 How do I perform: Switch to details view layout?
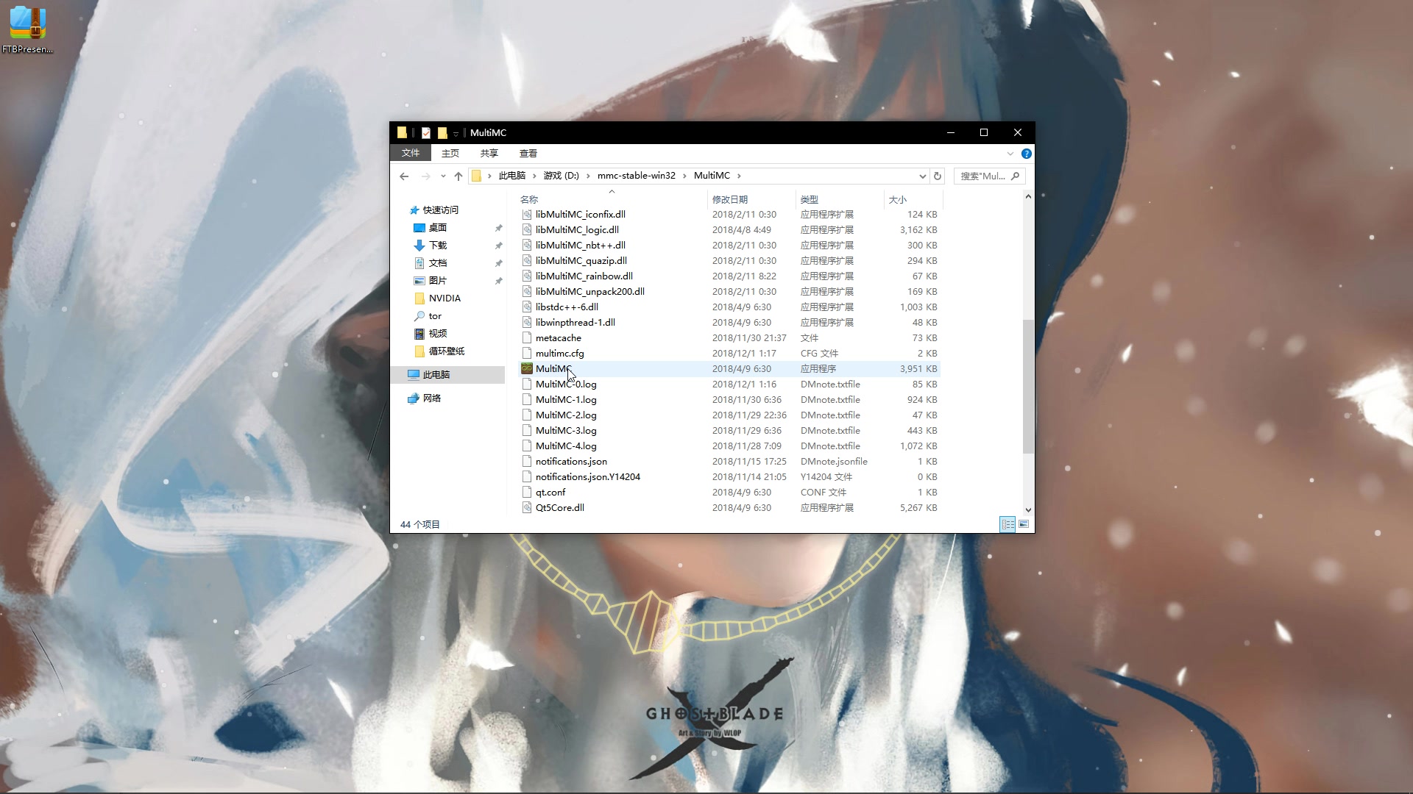[x=1007, y=524]
